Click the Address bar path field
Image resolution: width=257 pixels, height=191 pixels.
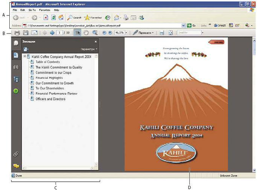[x=102, y=26]
